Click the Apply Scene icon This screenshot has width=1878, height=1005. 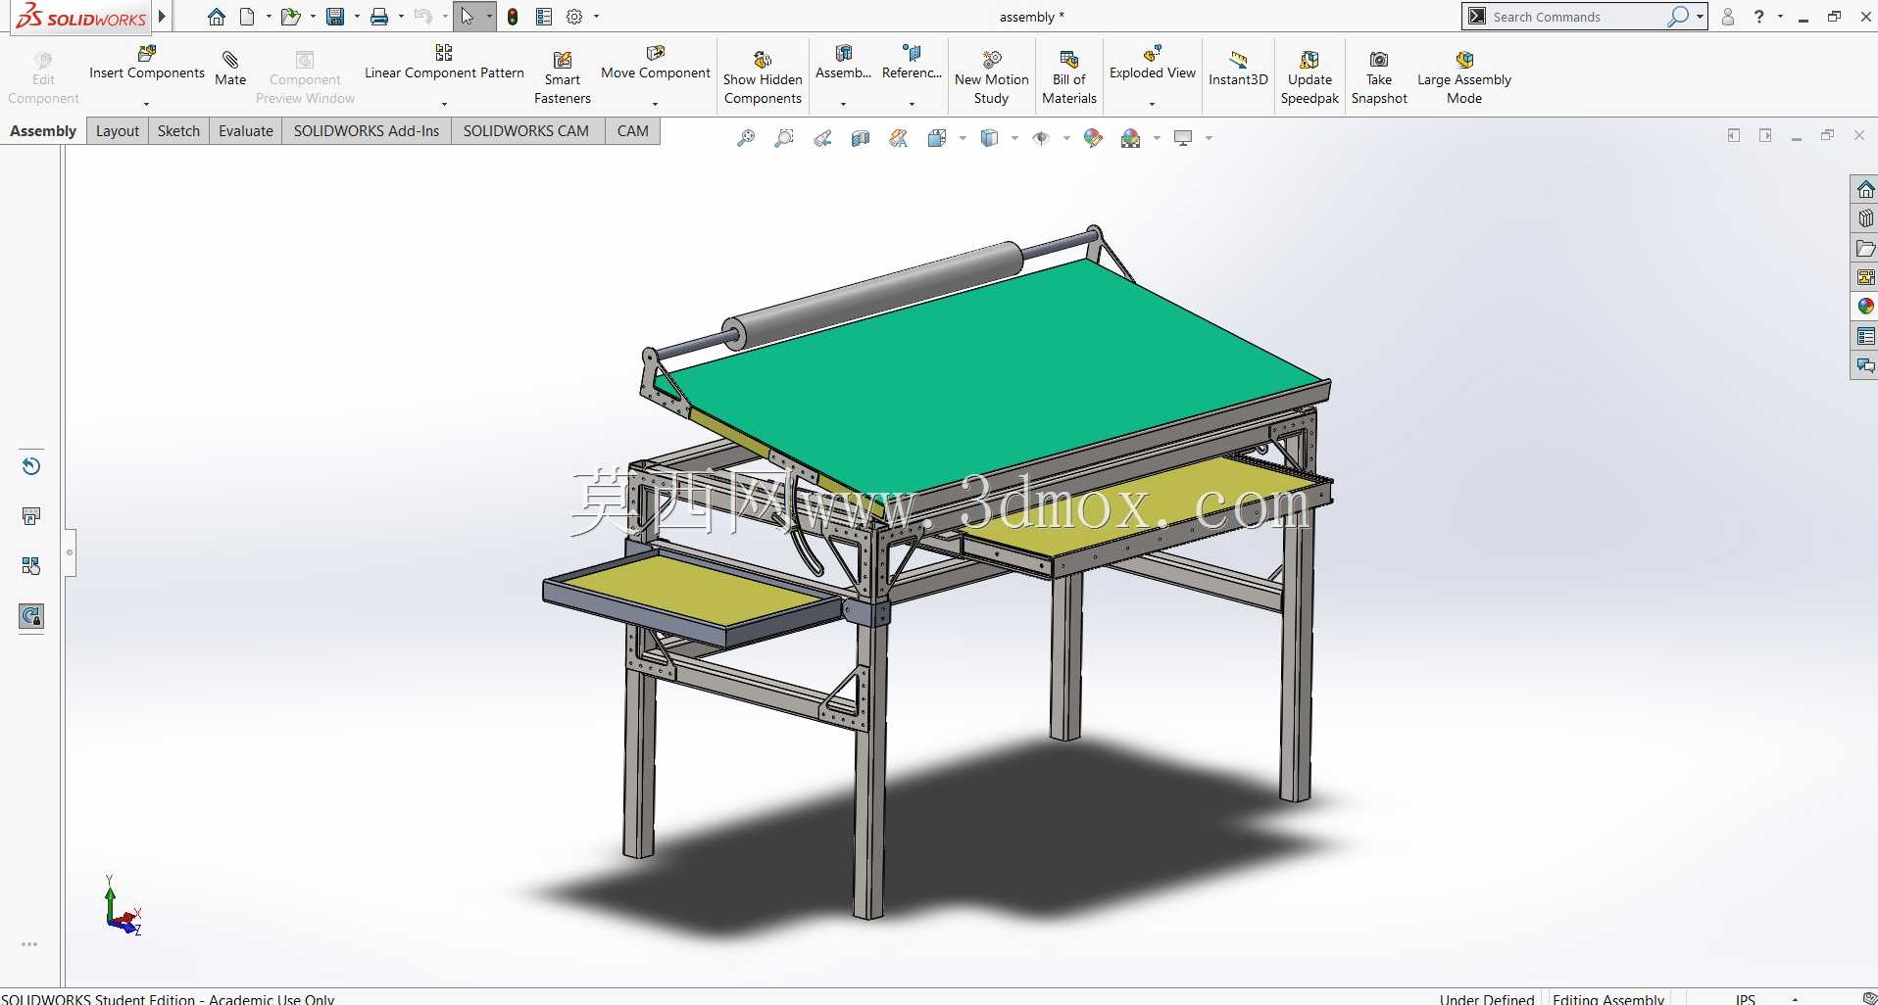1130,138
